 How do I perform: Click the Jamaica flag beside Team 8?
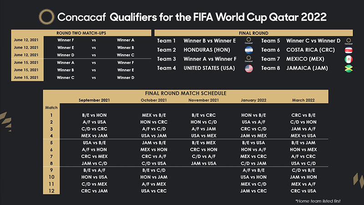(349, 68)
